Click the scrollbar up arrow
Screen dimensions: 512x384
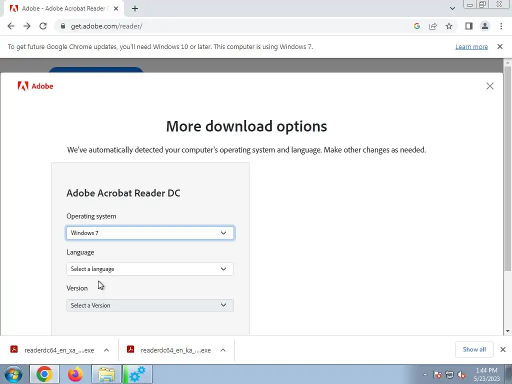click(507, 62)
